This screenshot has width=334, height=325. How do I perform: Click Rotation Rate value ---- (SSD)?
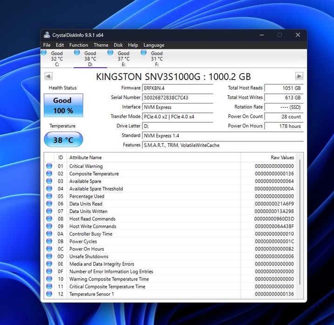tap(284, 107)
